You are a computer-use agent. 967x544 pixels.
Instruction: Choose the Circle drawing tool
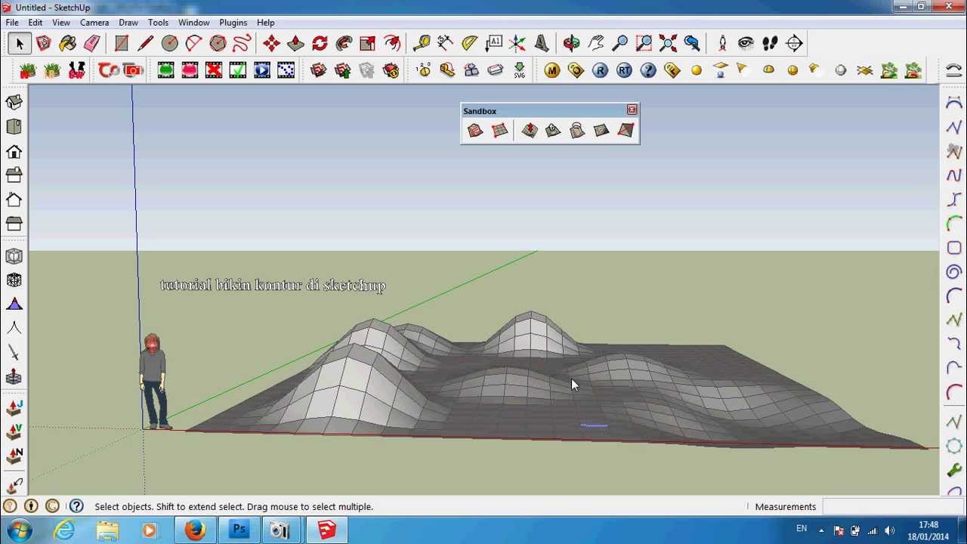(170, 44)
